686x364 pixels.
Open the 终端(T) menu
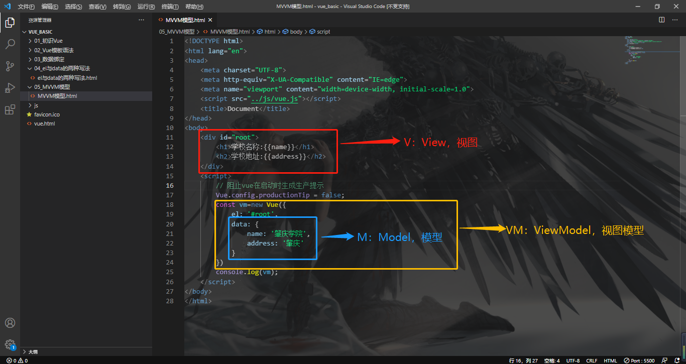[170, 7]
